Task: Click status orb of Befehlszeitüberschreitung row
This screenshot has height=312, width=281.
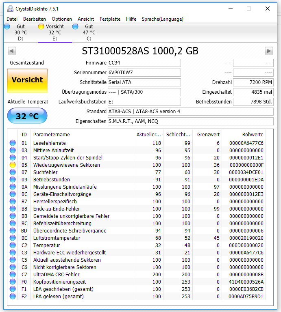Action: point(13,223)
